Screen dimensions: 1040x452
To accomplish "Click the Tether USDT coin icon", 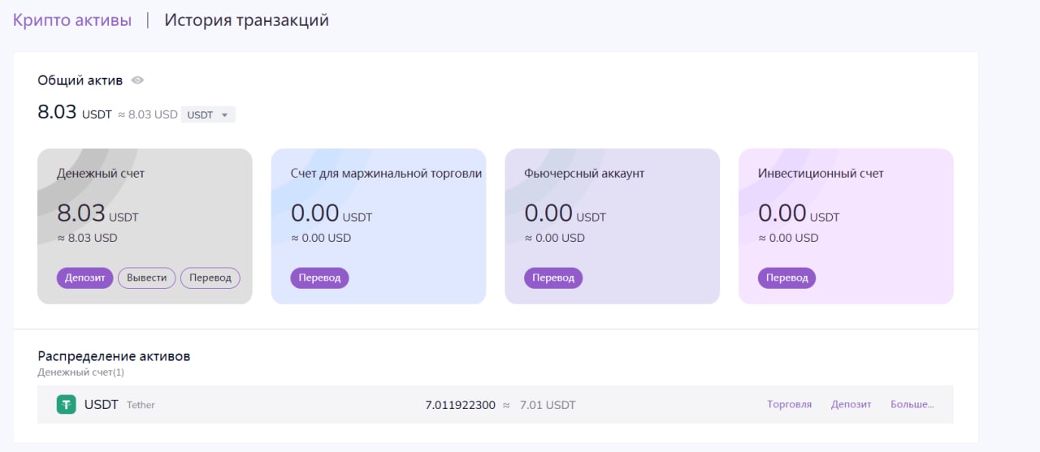I will click(66, 404).
